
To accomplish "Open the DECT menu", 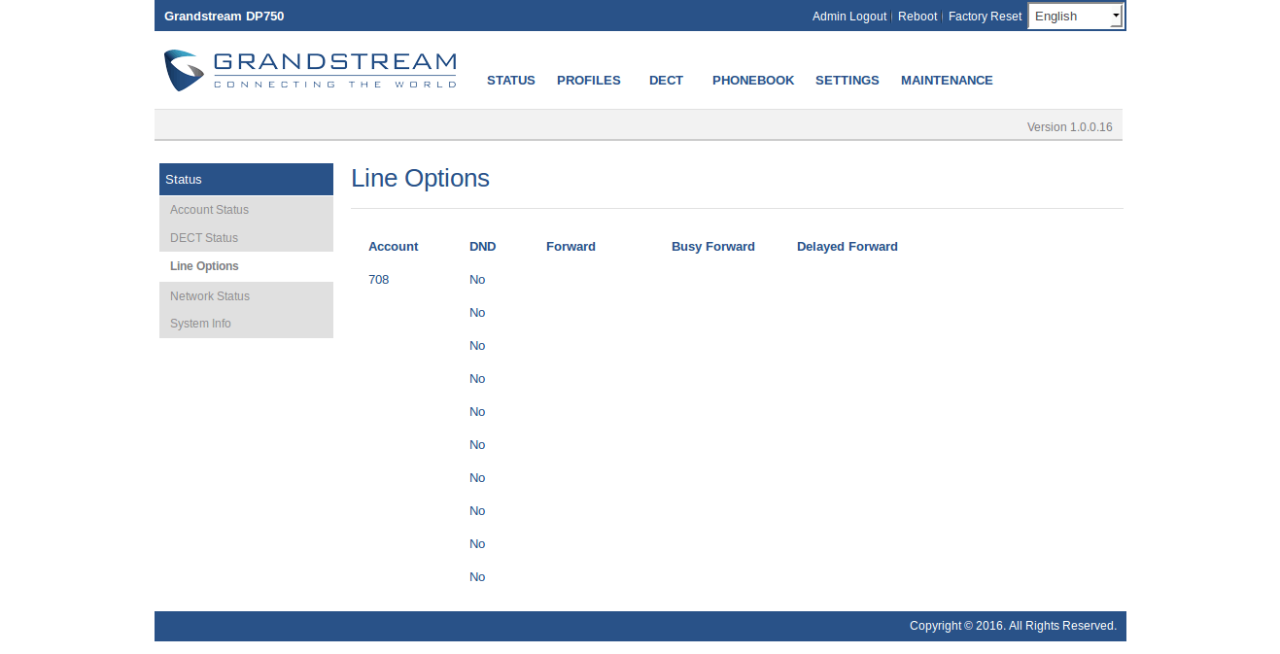I will tap(666, 81).
